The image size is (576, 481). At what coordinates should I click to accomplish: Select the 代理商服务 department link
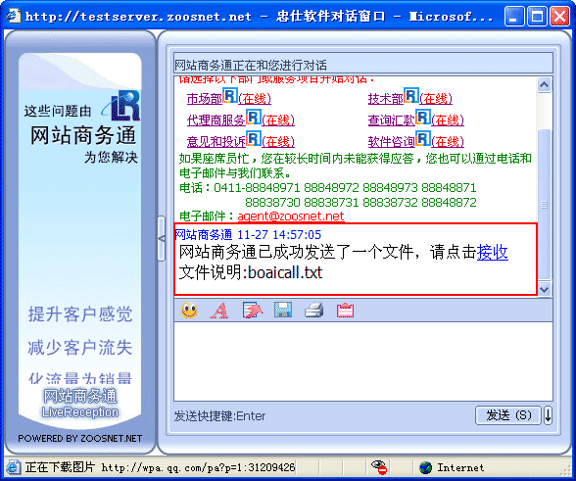click(x=216, y=120)
